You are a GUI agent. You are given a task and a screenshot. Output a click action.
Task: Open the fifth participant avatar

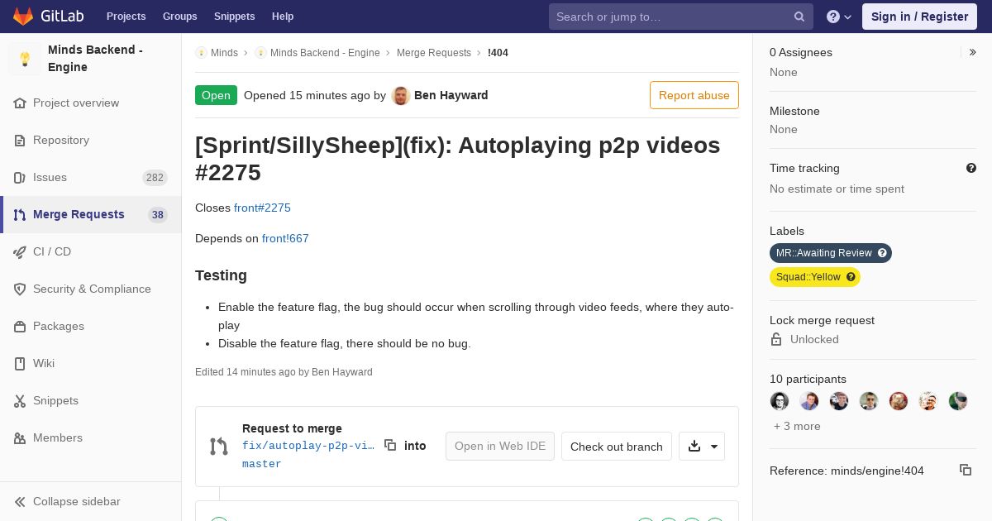[x=899, y=401]
